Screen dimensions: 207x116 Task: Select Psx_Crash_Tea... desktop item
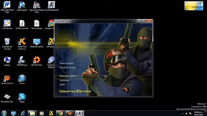[7, 98]
